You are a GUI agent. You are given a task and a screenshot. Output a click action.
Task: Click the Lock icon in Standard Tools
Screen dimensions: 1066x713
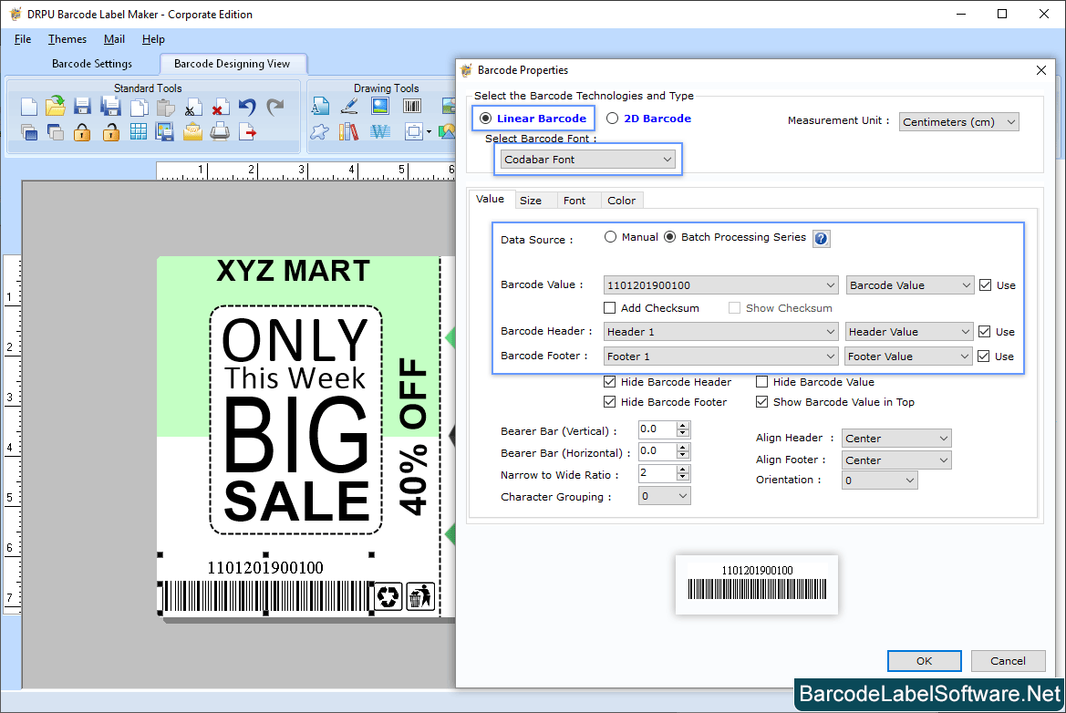[x=83, y=131]
